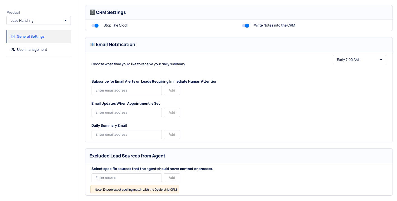Focus the Appointment is Set email field
Screen dimensions: 397x201
[x=127, y=113]
